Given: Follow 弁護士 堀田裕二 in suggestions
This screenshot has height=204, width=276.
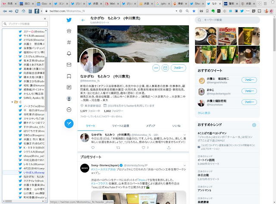Looking at the screenshot, I should tap(249, 80).
